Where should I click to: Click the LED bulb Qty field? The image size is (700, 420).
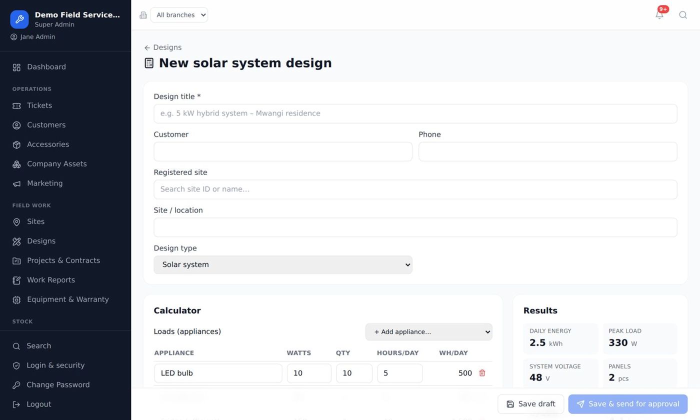coord(354,373)
